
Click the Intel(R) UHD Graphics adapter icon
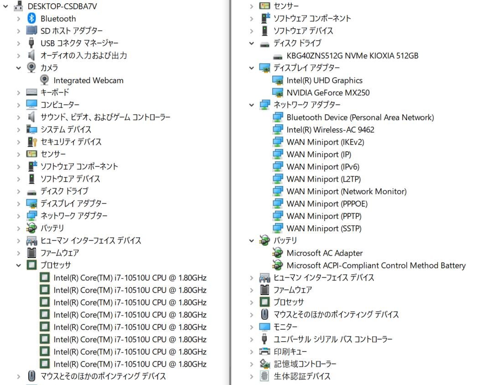[277, 80]
